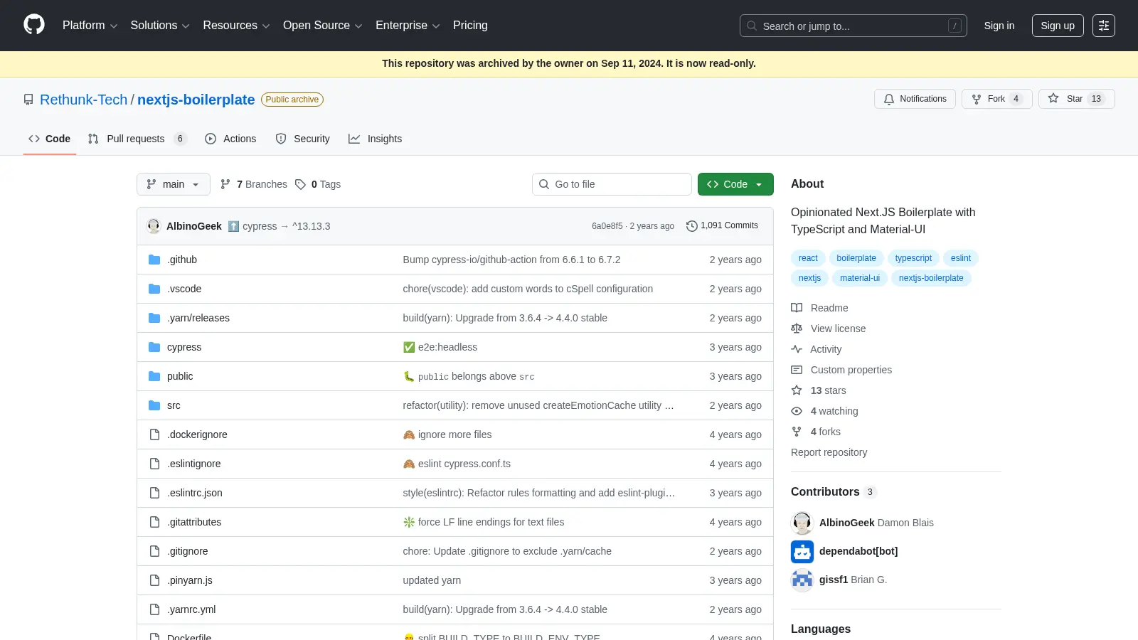This screenshot has width=1138, height=640.
Task: Switch to the Security tab
Action: pyautogui.click(x=302, y=139)
